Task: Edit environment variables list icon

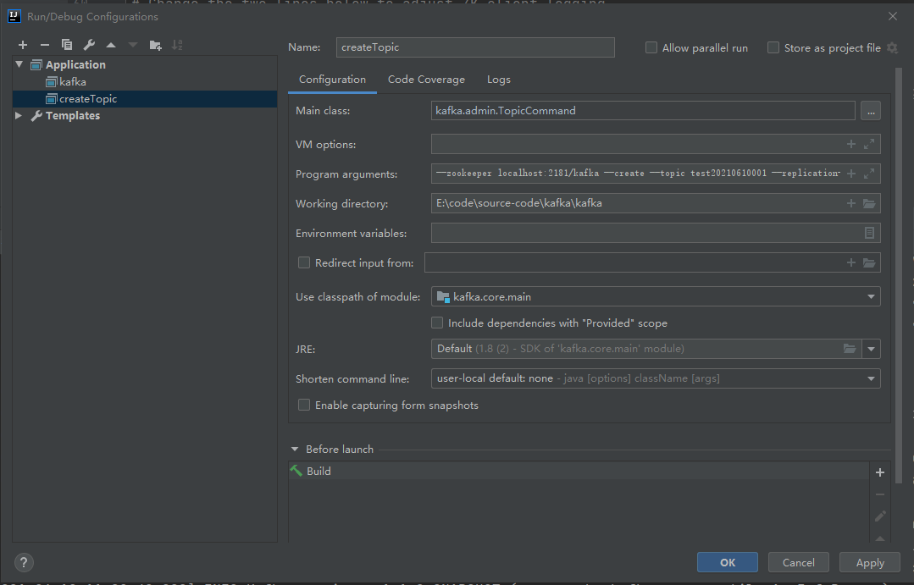Action: [x=869, y=233]
